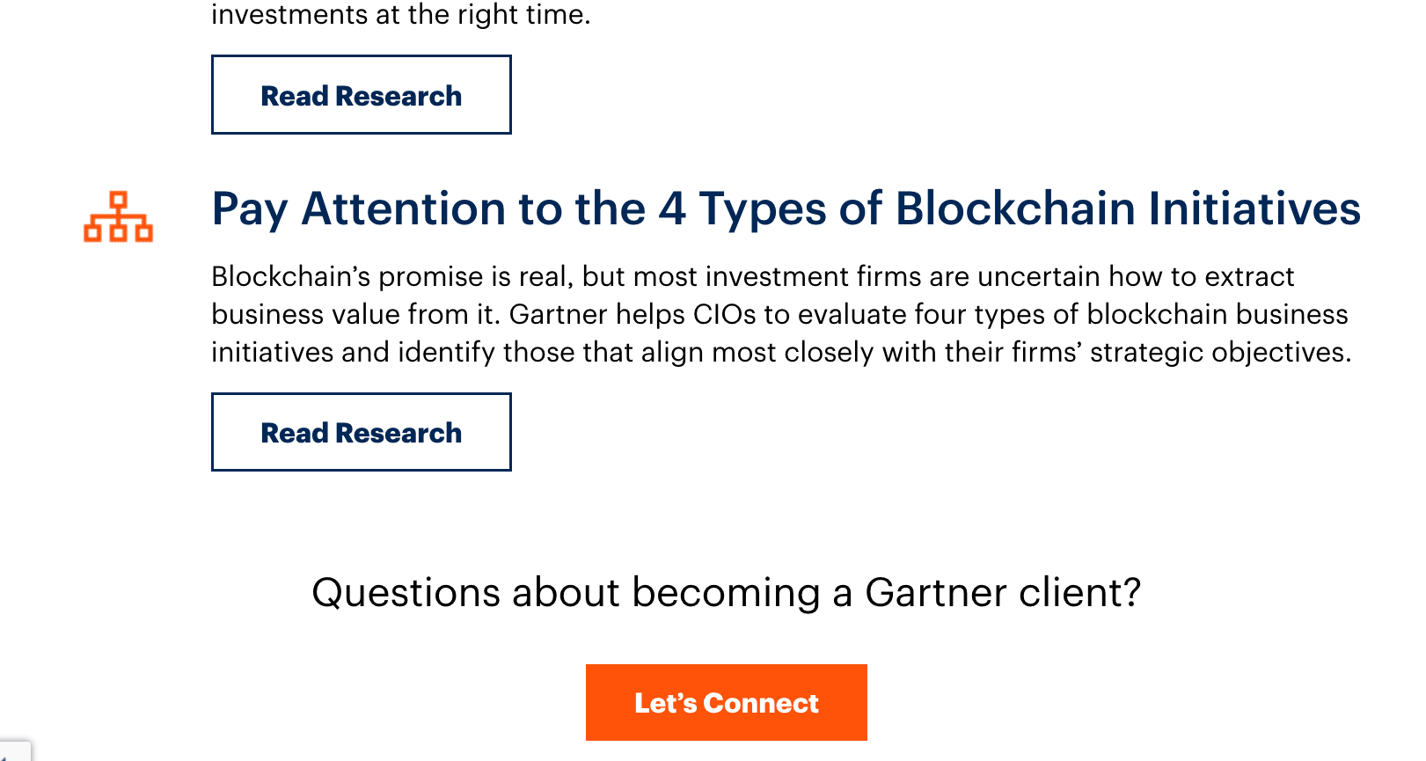
Task: Click the orange hierarchy blockchain icon
Action: click(x=118, y=216)
